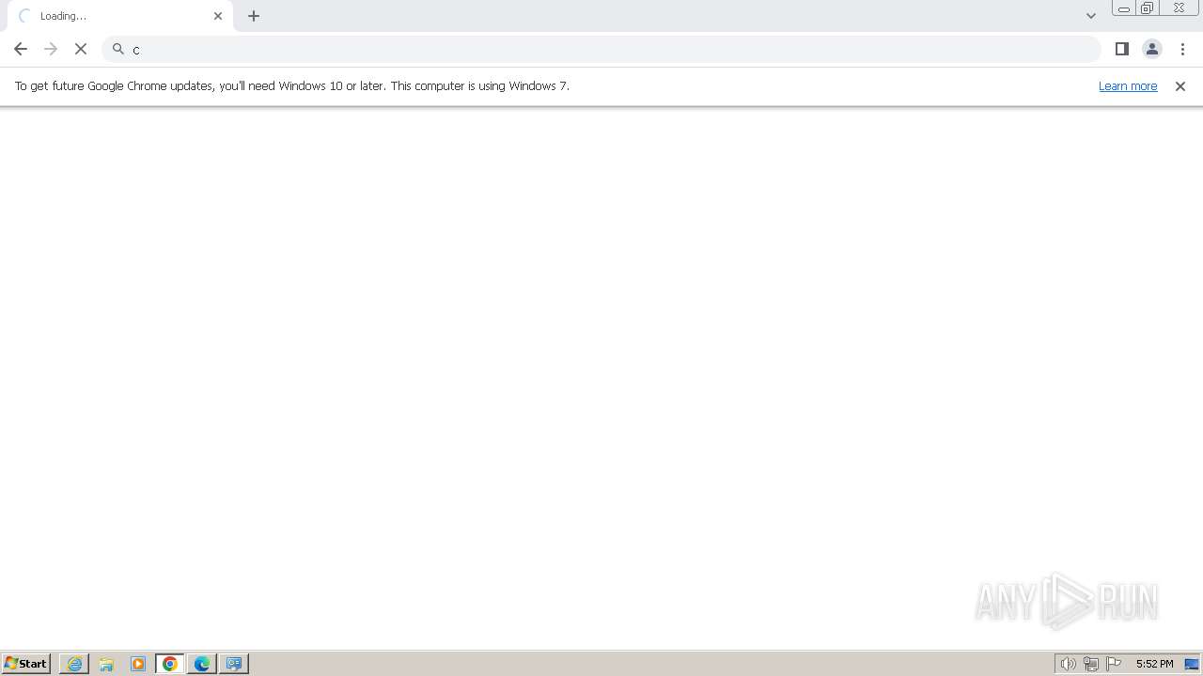Show desktop via tray corner button
This screenshot has width=1203, height=676.
coord(1192,664)
